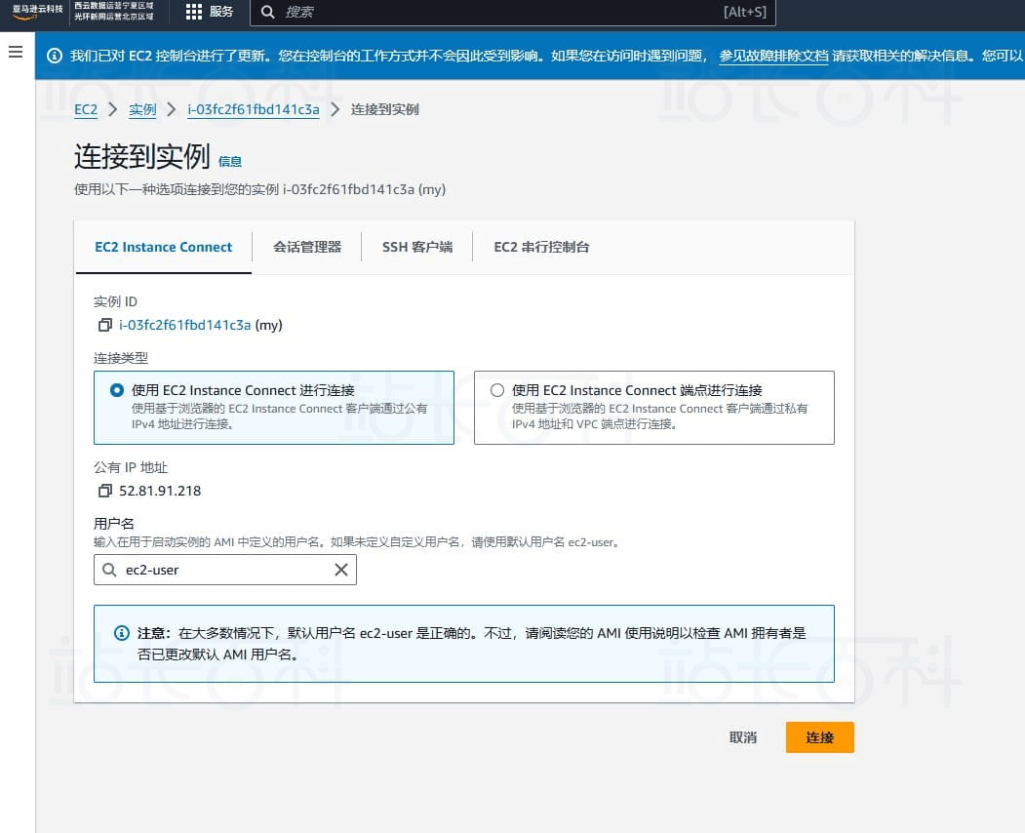Switch to the 会话管理器 tab
1025x833 pixels.
(x=308, y=247)
